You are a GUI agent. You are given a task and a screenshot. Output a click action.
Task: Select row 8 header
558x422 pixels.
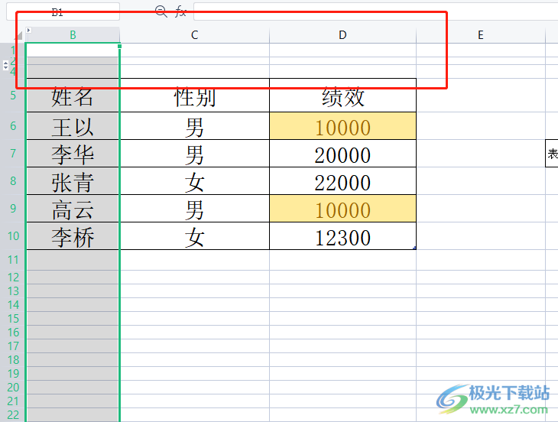click(x=13, y=180)
